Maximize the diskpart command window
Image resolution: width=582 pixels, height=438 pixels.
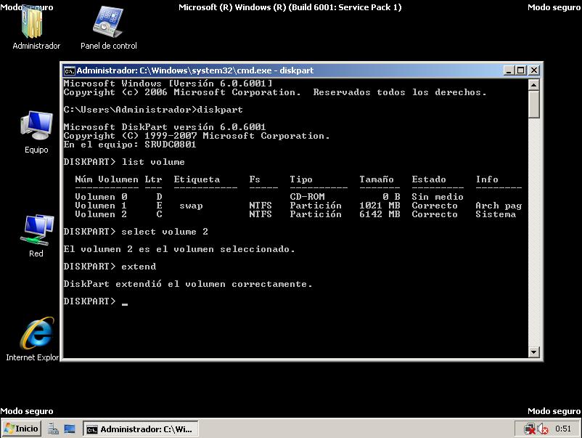[521, 70]
